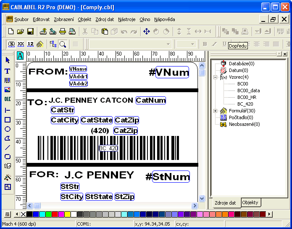Click the color palette scroll right arrow

pyautogui.click(x=269, y=214)
